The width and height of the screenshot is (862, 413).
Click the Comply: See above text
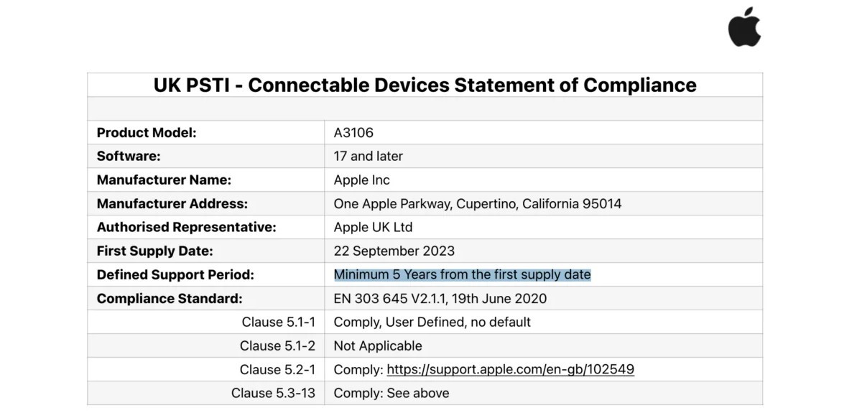(x=391, y=393)
